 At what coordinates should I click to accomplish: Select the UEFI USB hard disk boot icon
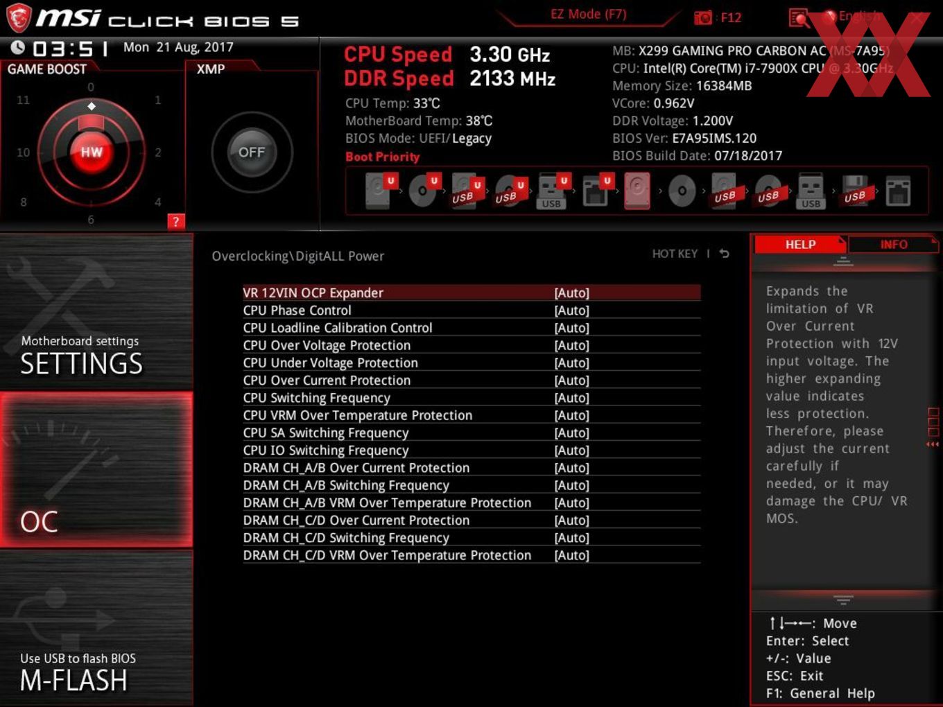click(x=467, y=191)
